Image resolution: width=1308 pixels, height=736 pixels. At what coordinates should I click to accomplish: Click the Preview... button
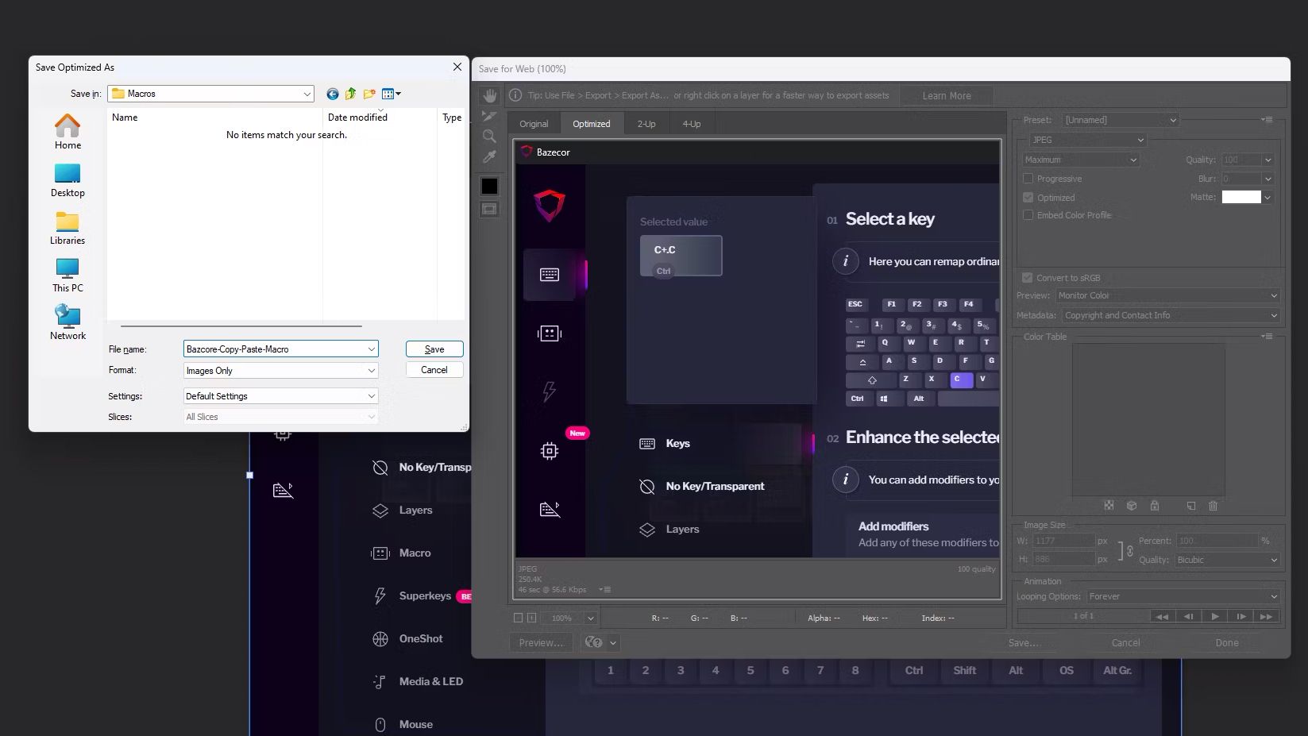tap(540, 642)
